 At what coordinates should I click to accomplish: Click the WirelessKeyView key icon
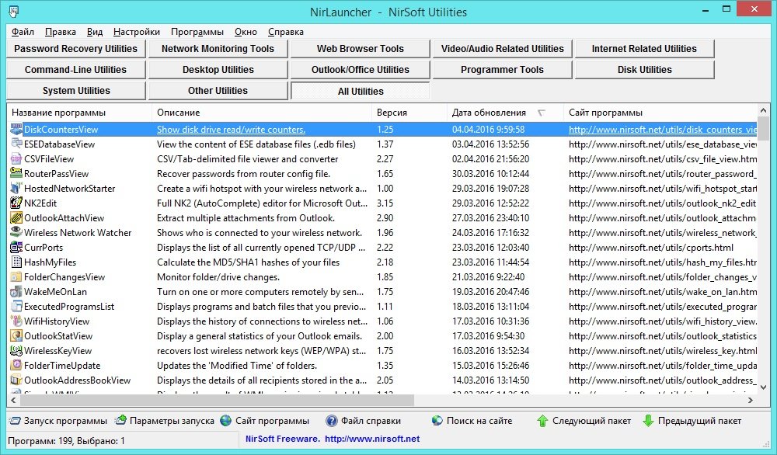16,351
